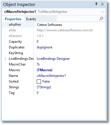Click the magnifier search icon

tap(101, 19)
